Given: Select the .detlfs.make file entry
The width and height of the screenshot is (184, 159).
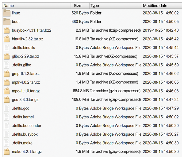Looking at the screenshot, I should pyautogui.click(x=92, y=143).
